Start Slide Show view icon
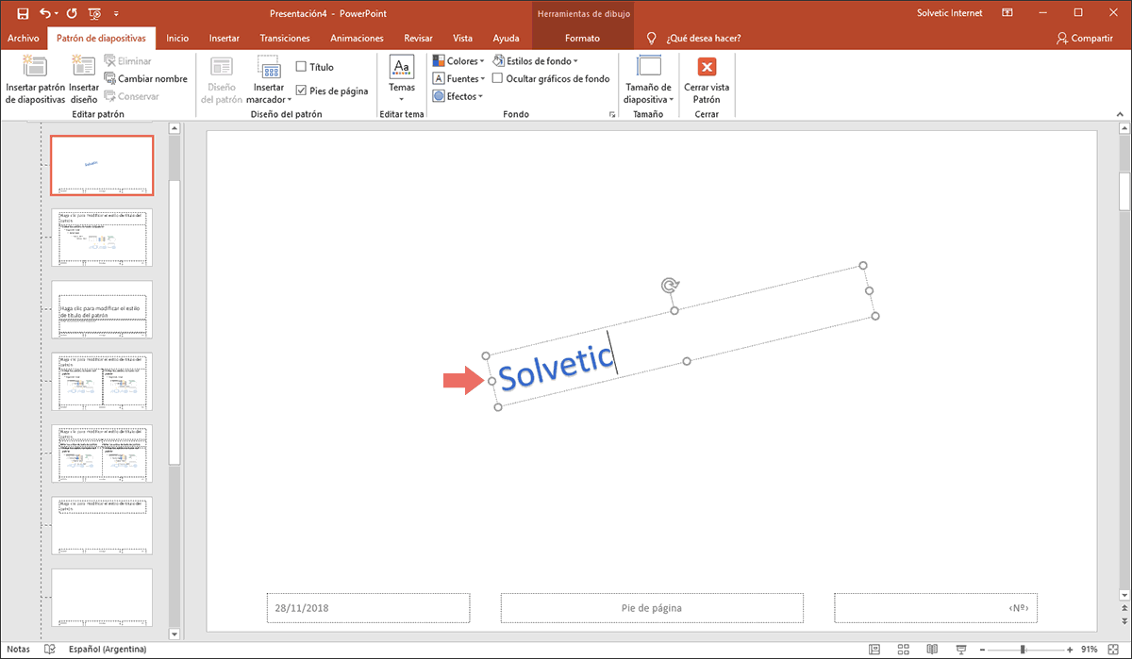This screenshot has height=659, width=1132. click(960, 649)
